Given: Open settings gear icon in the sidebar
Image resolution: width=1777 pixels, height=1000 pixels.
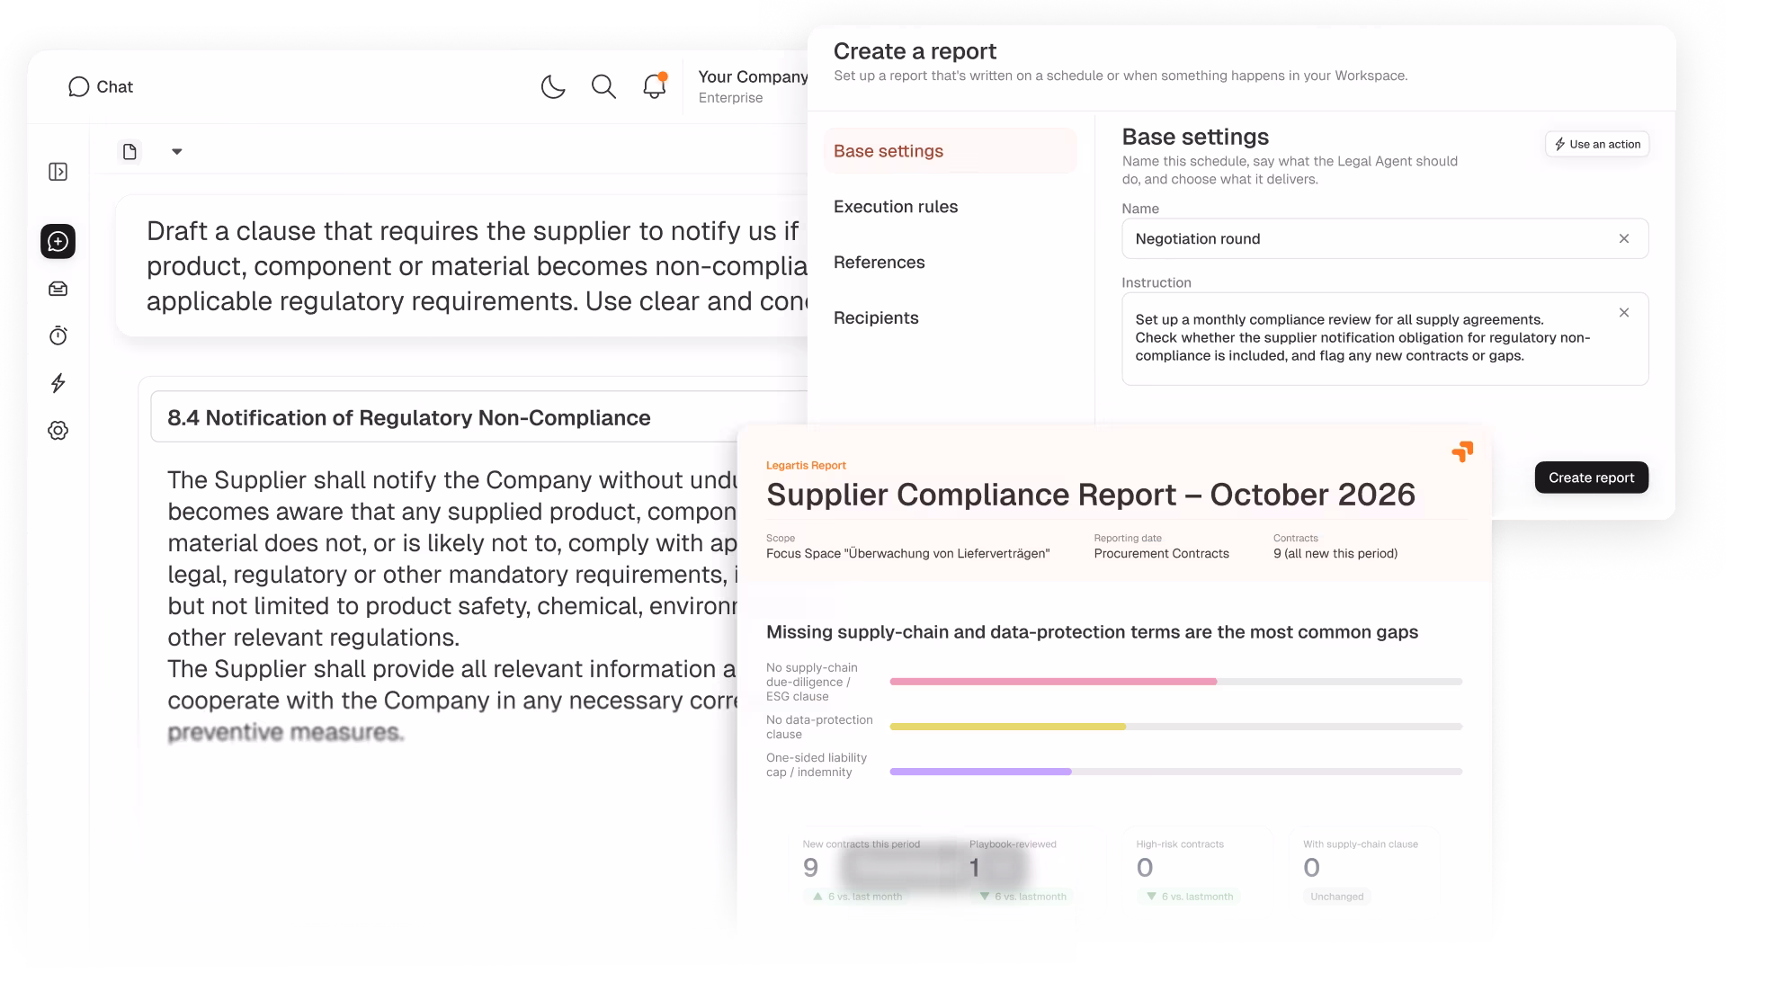Looking at the screenshot, I should click(58, 430).
